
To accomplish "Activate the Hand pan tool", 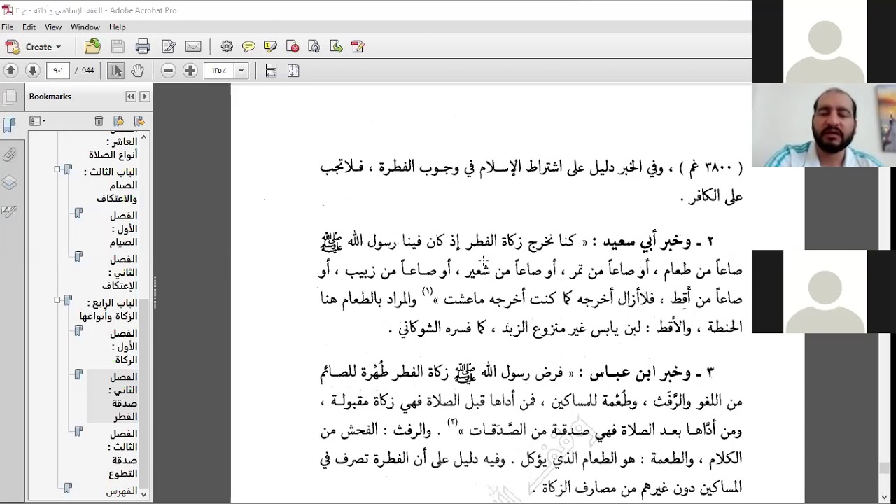I will pos(137,70).
